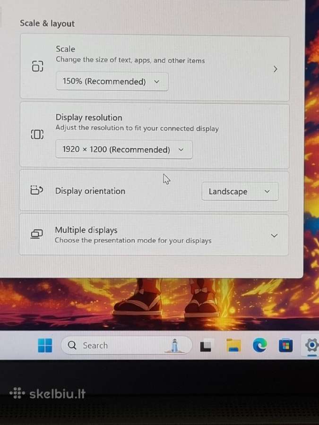Launch Microsoft Edge from the taskbar
The width and height of the screenshot is (319, 425).
point(259,345)
